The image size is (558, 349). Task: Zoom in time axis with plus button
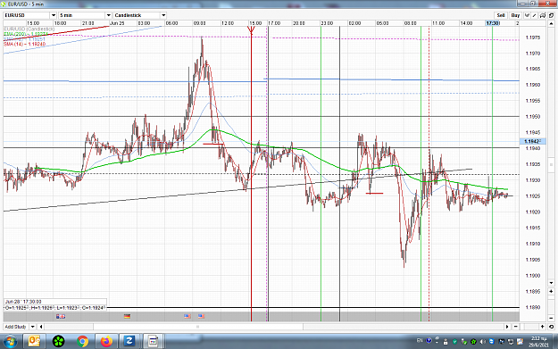click(542, 327)
